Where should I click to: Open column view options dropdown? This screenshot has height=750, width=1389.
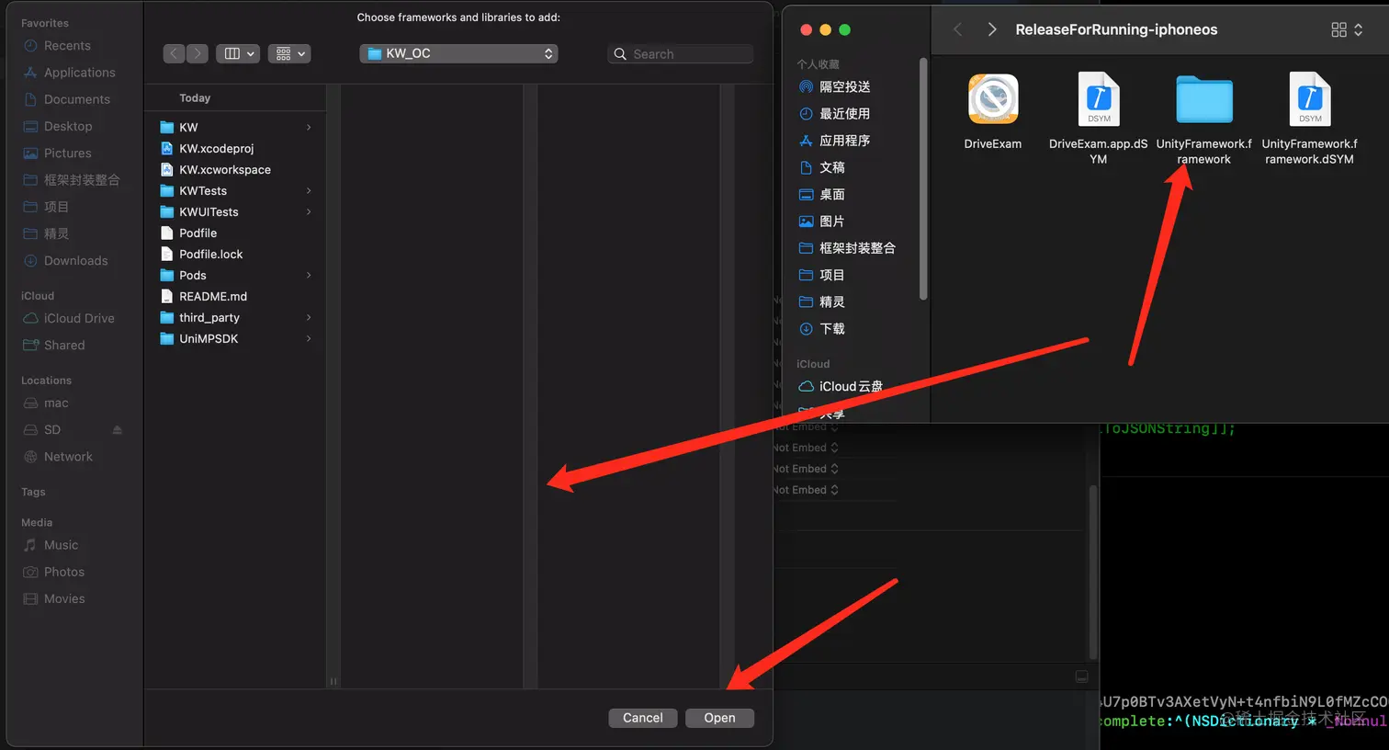coord(238,54)
